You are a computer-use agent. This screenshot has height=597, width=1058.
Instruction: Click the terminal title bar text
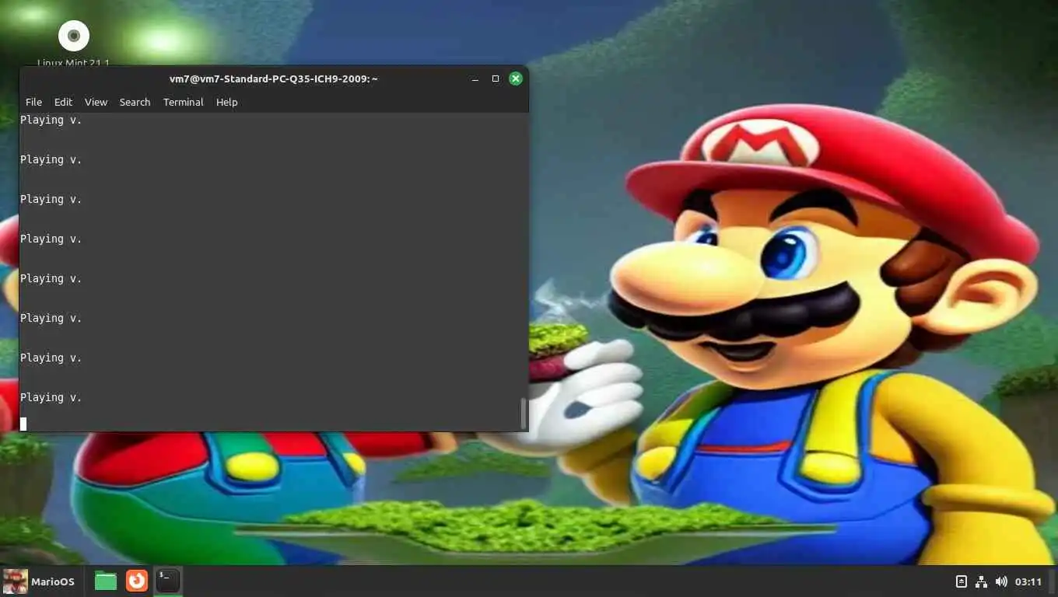(274, 79)
